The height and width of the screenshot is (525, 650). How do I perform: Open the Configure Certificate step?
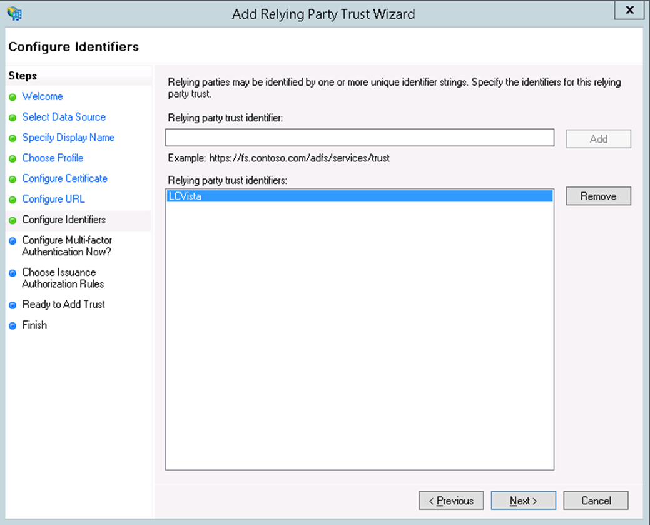[x=65, y=179]
